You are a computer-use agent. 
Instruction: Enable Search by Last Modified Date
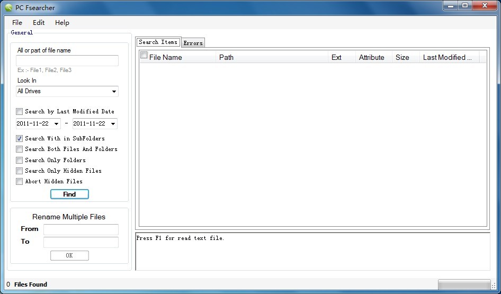pos(20,112)
